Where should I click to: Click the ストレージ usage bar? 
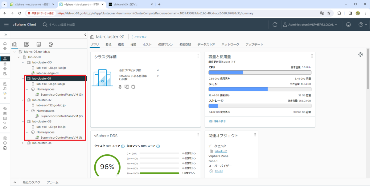pyautogui.click(x=260, y=106)
